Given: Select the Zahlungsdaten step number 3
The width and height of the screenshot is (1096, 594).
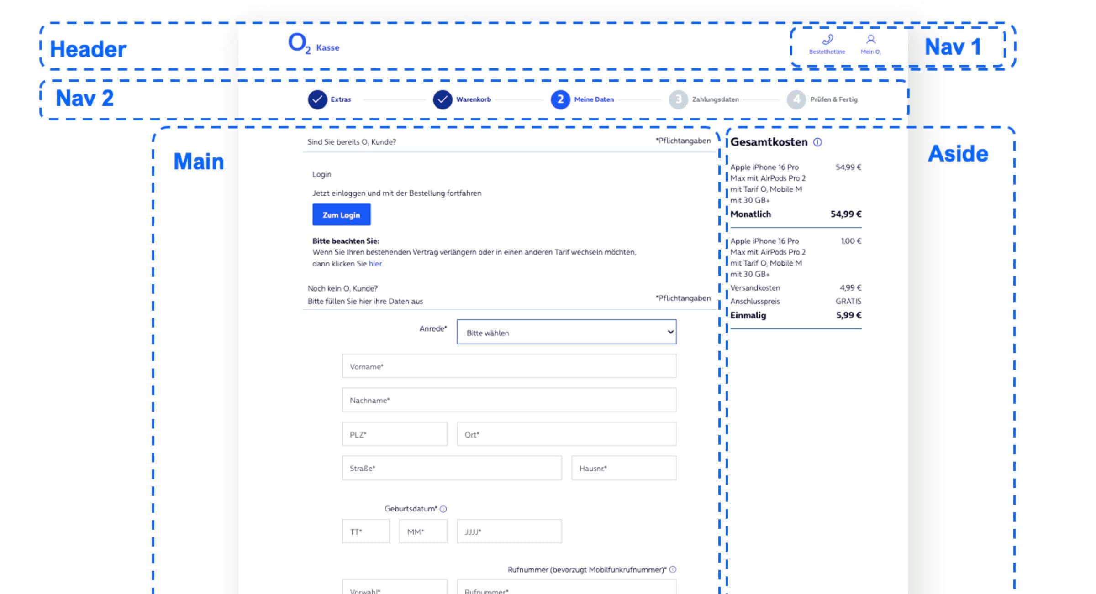Looking at the screenshot, I should (x=678, y=99).
